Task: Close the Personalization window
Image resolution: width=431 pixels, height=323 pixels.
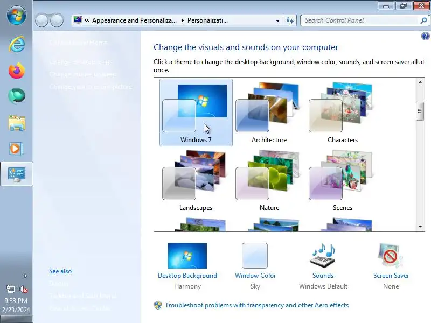Action: click(421, 6)
